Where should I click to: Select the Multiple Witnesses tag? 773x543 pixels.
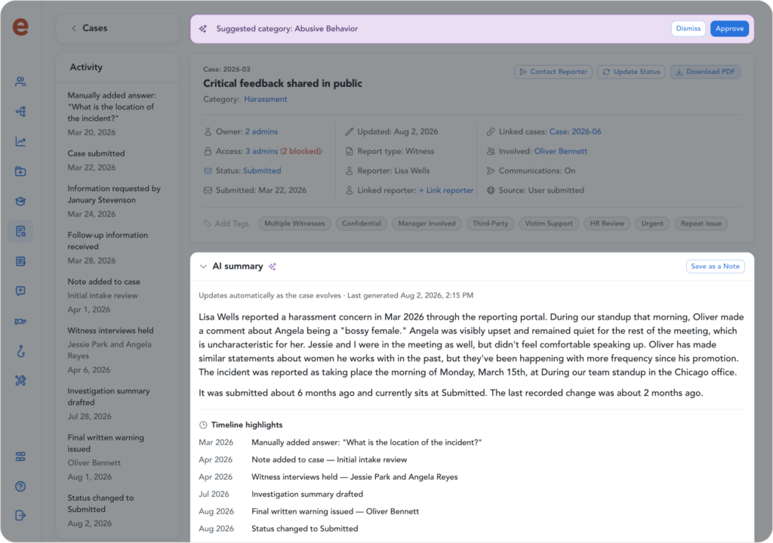coord(294,224)
